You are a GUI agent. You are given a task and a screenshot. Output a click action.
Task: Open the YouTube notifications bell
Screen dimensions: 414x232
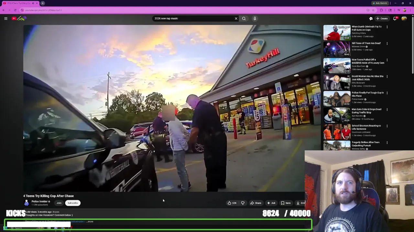coord(395,18)
